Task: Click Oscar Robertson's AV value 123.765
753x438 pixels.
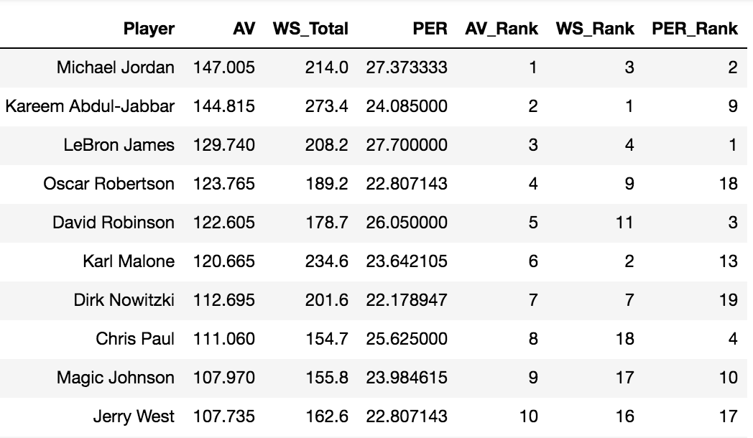Action: pyautogui.click(x=223, y=184)
